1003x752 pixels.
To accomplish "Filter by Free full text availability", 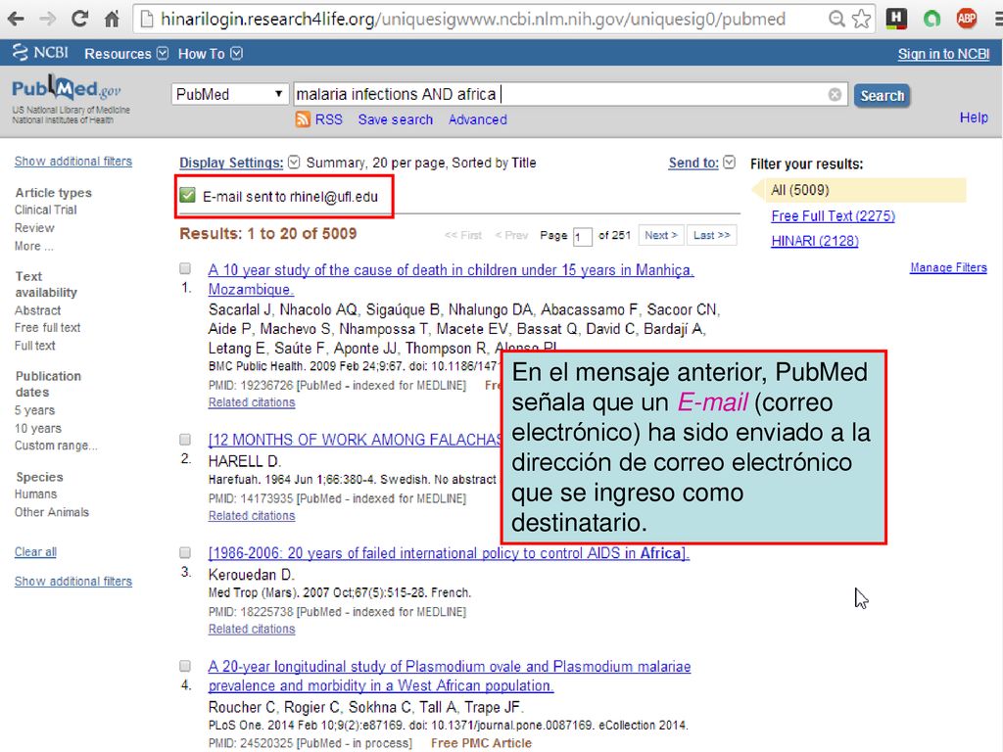I will (47, 327).
